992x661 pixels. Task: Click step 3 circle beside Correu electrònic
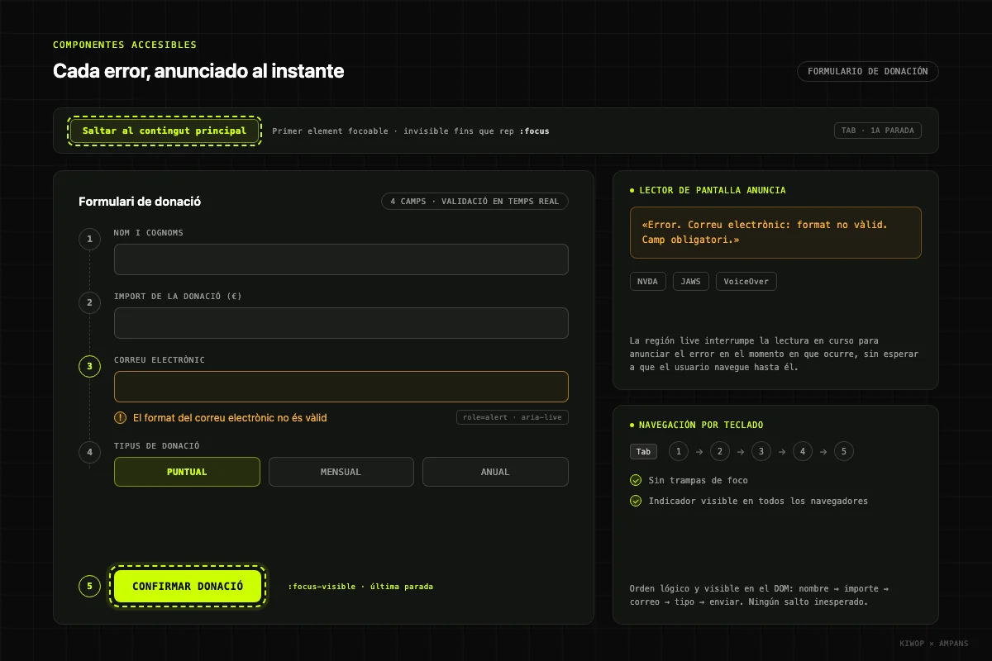click(90, 366)
